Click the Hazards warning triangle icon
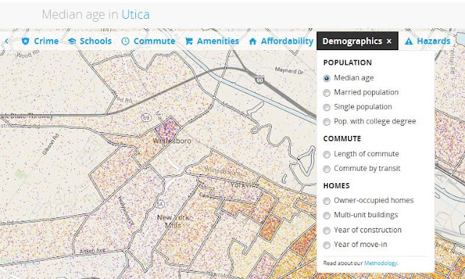465x279 pixels. [408, 41]
